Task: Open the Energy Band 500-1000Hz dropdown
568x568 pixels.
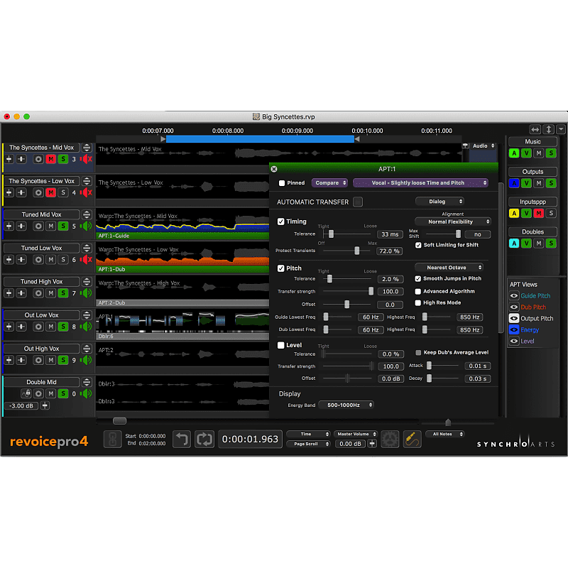Action: (348, 404)
